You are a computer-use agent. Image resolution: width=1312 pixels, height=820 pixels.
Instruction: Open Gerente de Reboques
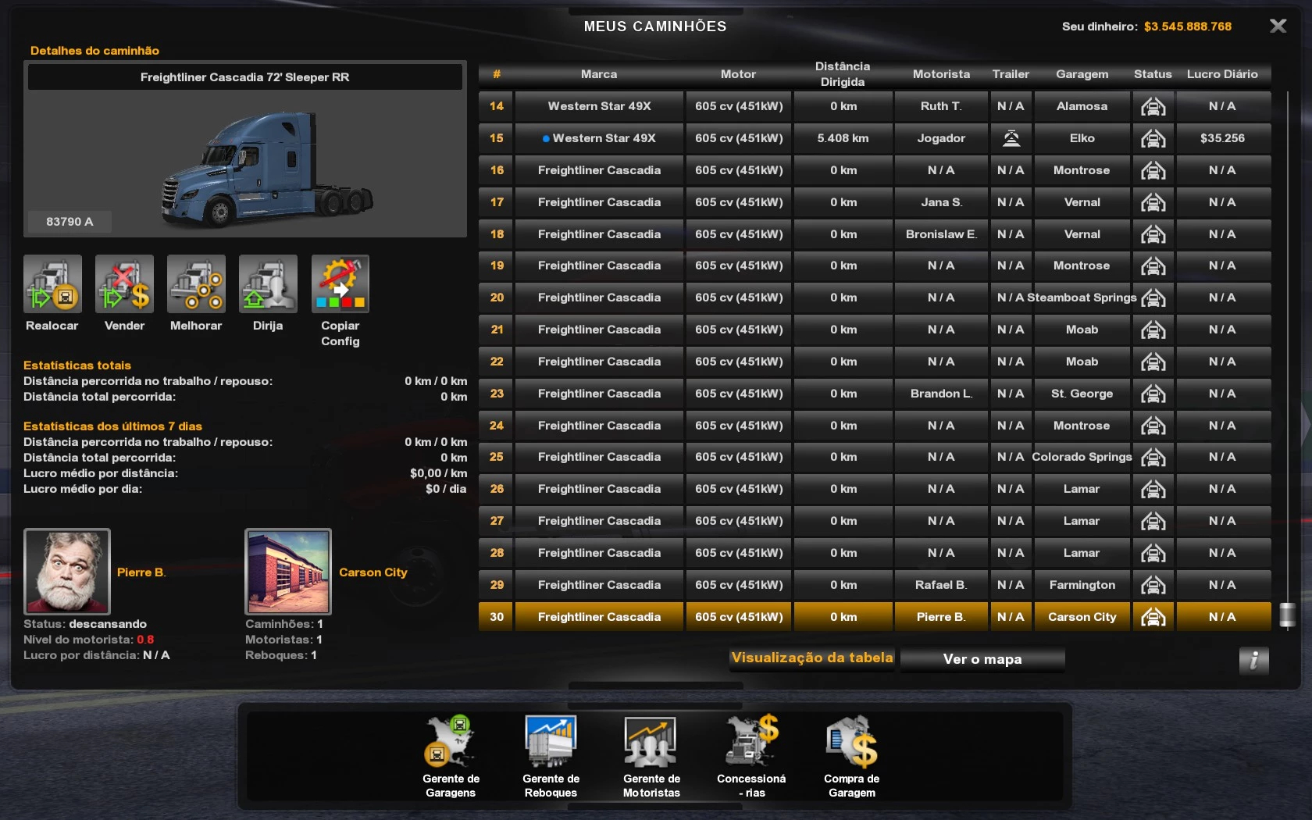(x=551, y=743)
